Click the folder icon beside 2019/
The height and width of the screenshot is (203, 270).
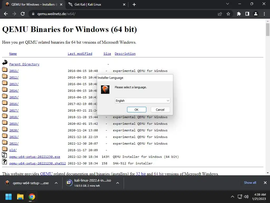pos(5,123)
